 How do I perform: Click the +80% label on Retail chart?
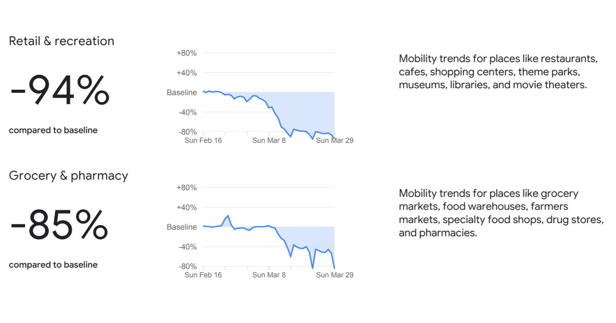coord(186,53)
